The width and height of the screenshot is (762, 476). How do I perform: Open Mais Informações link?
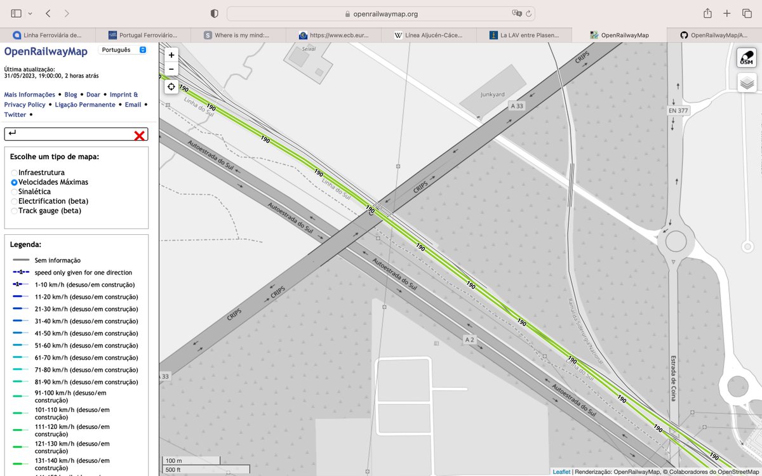[x=29, y=95]
